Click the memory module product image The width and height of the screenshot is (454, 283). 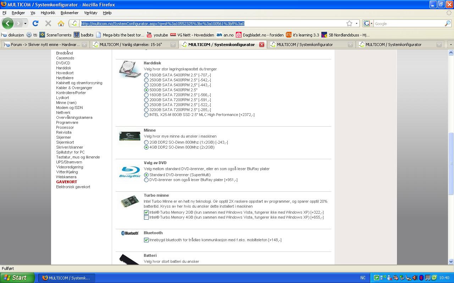click(129, 137)
